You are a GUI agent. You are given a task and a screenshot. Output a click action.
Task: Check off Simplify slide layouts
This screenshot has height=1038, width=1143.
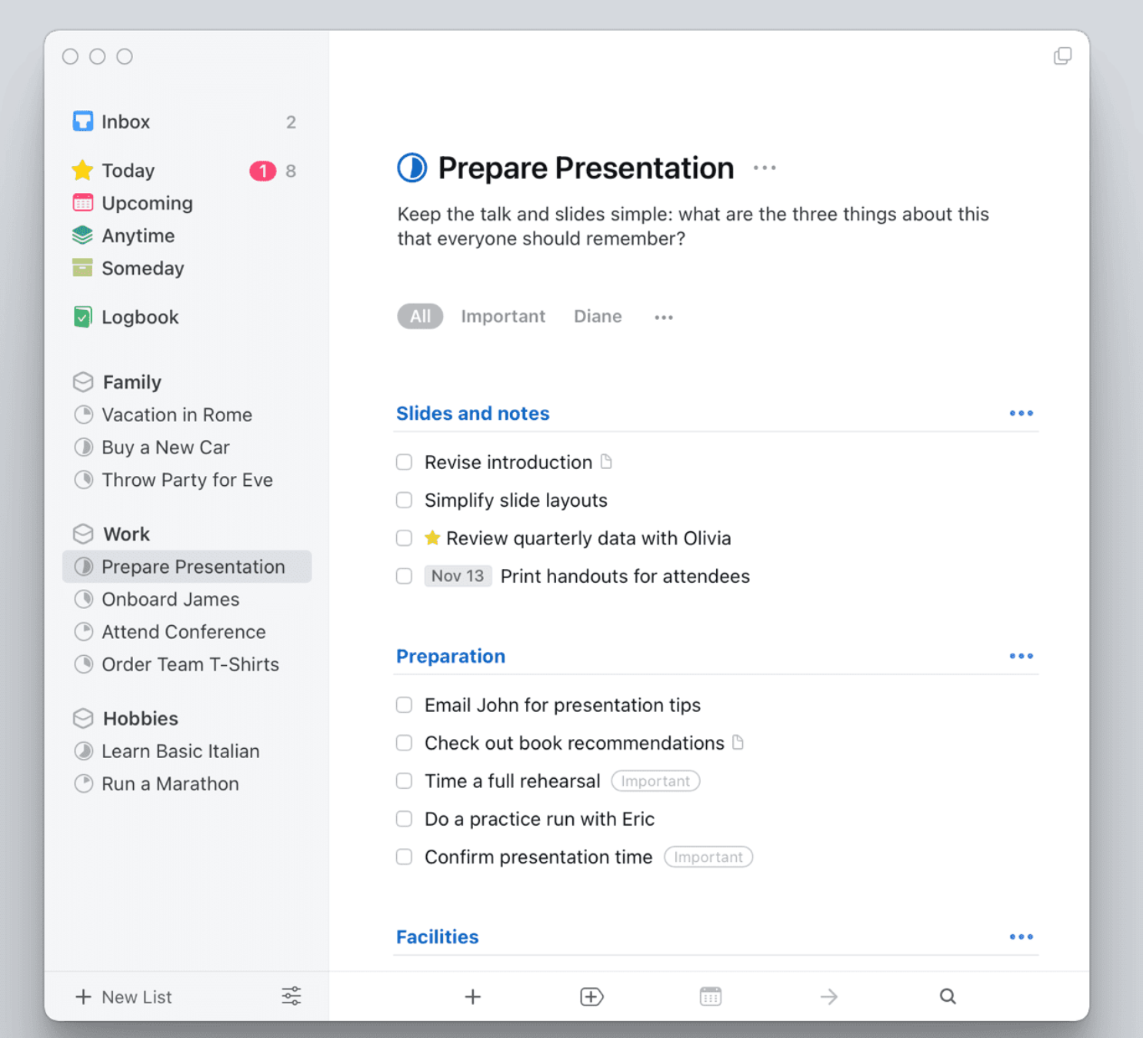pos(404,501)
